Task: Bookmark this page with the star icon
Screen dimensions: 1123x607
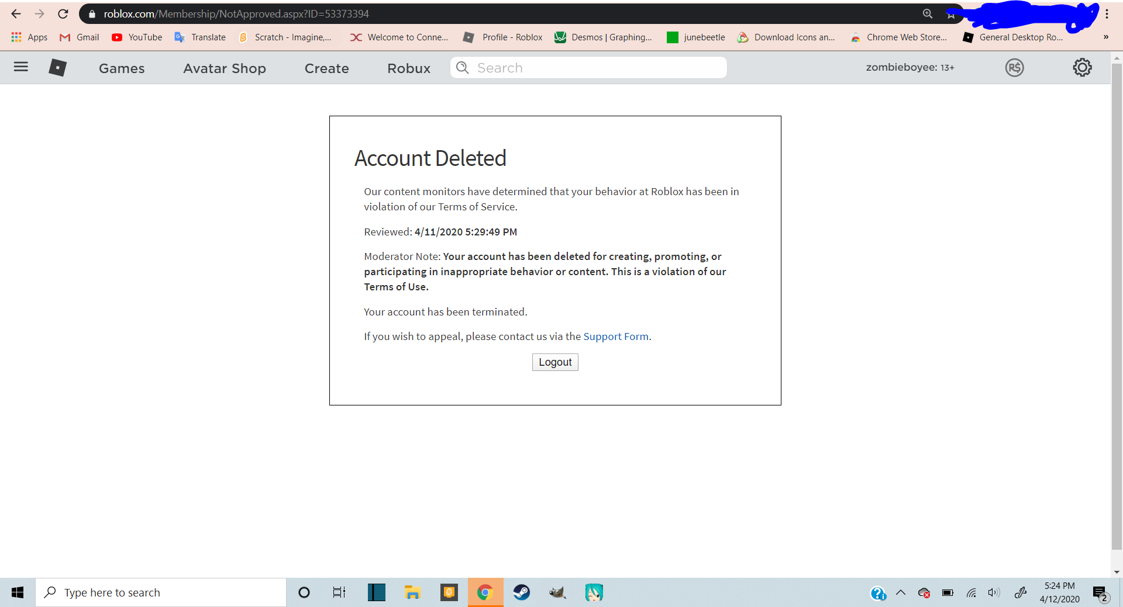Action: pyautogui.click(x=951, y=15)
